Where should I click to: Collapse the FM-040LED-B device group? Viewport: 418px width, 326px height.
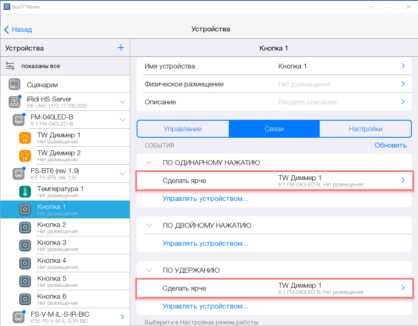click(122, 120)
